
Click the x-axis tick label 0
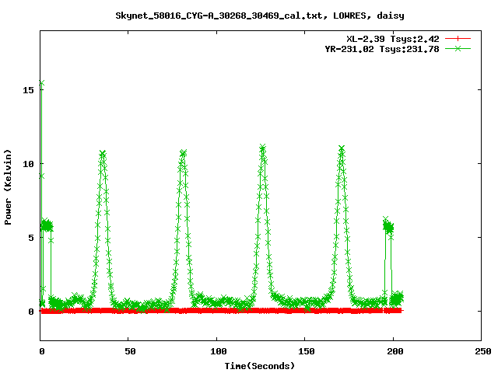pos(42,351)
